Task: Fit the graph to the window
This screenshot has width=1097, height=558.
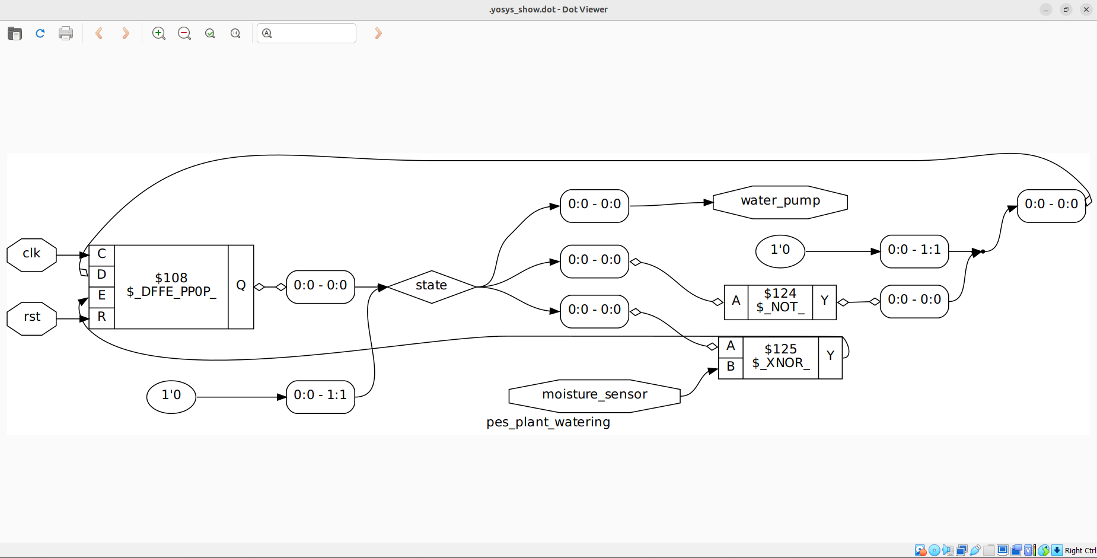Action: tap(210, 33)
